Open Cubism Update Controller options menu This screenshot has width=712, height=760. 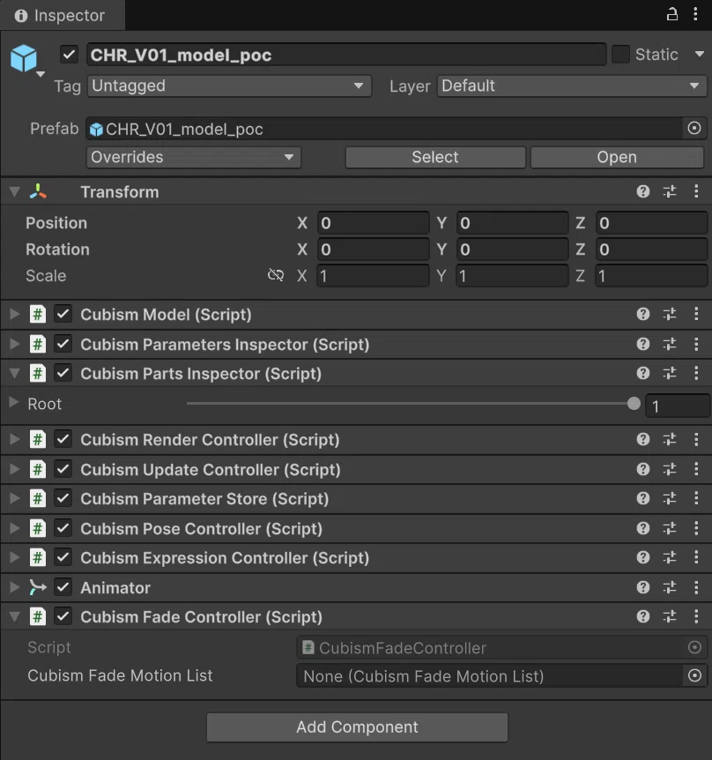pos(696,469)
